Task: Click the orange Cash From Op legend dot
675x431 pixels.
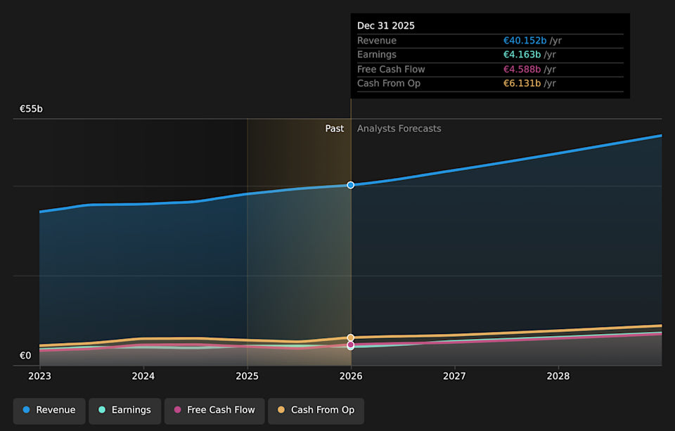Action: [281, 410]
